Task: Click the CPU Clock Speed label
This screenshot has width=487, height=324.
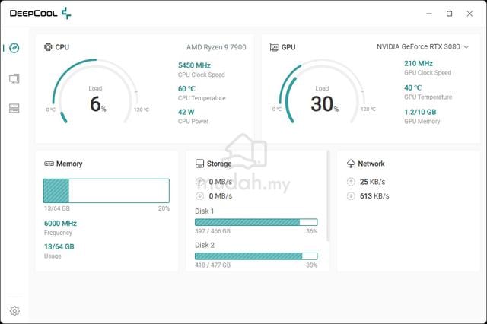Action: click(x=201, y=75)
